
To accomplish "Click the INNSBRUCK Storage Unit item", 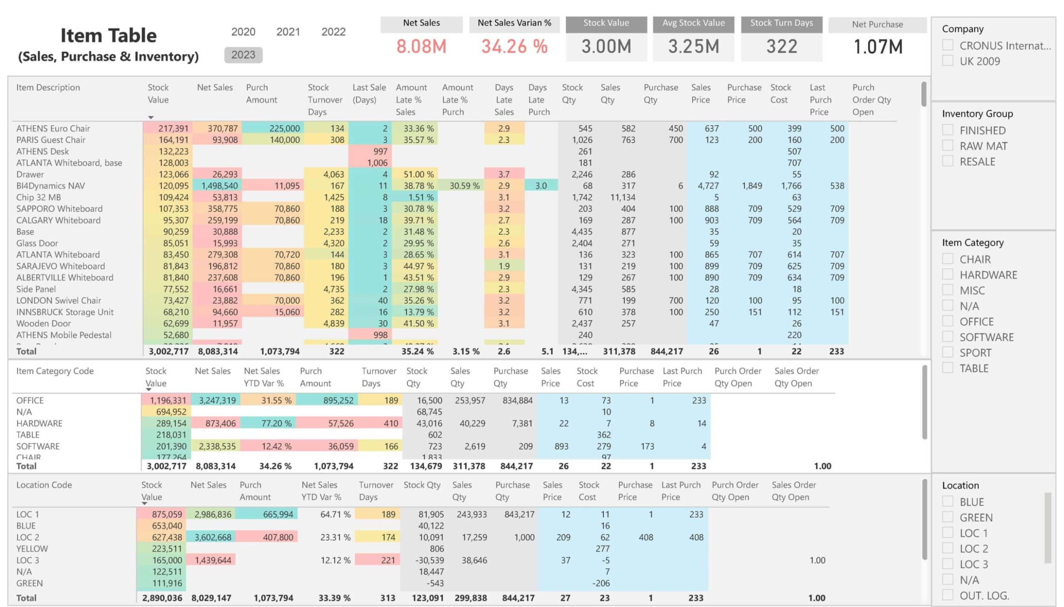I will (65, 312).
